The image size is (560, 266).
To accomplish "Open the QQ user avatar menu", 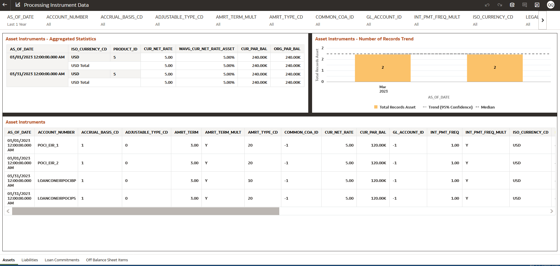I will [551, 5].
